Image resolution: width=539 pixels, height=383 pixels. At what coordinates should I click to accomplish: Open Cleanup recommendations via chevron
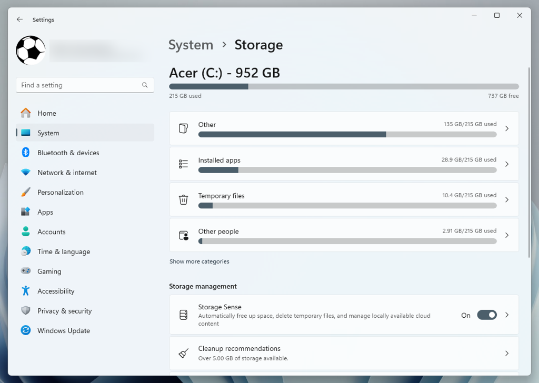coord(507,354)
